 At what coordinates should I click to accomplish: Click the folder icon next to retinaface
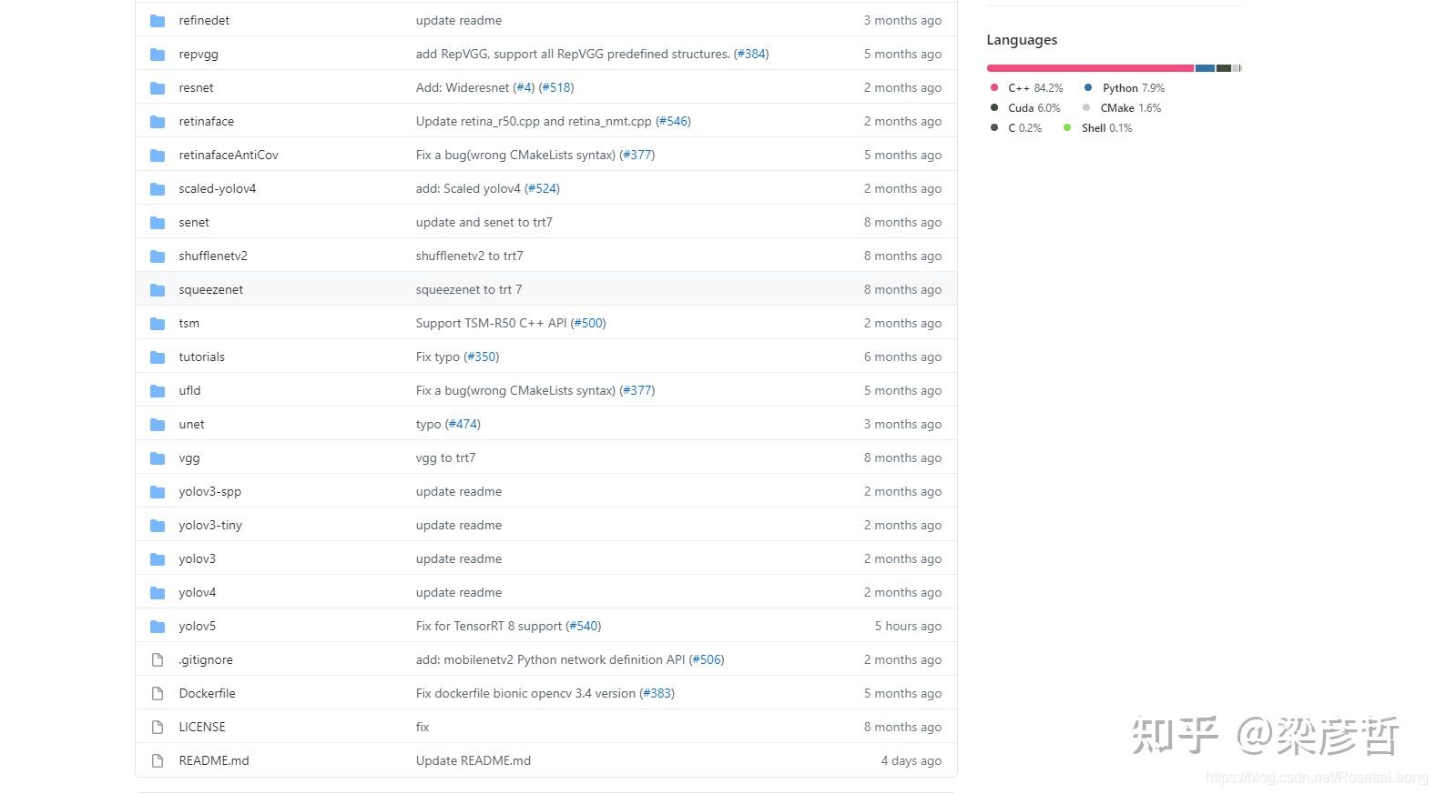(158, 122)
